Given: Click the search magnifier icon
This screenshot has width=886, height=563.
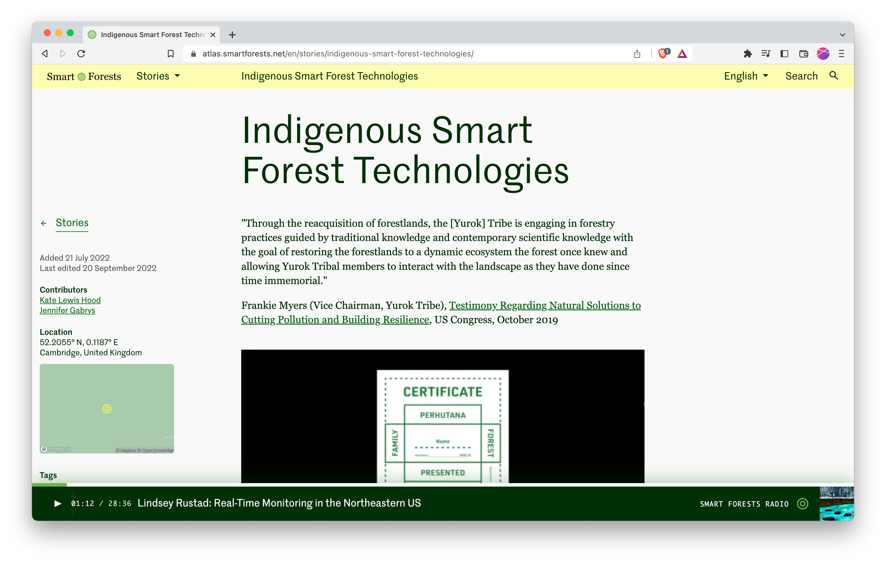Looking at the screenshot, I should point(833,75).
